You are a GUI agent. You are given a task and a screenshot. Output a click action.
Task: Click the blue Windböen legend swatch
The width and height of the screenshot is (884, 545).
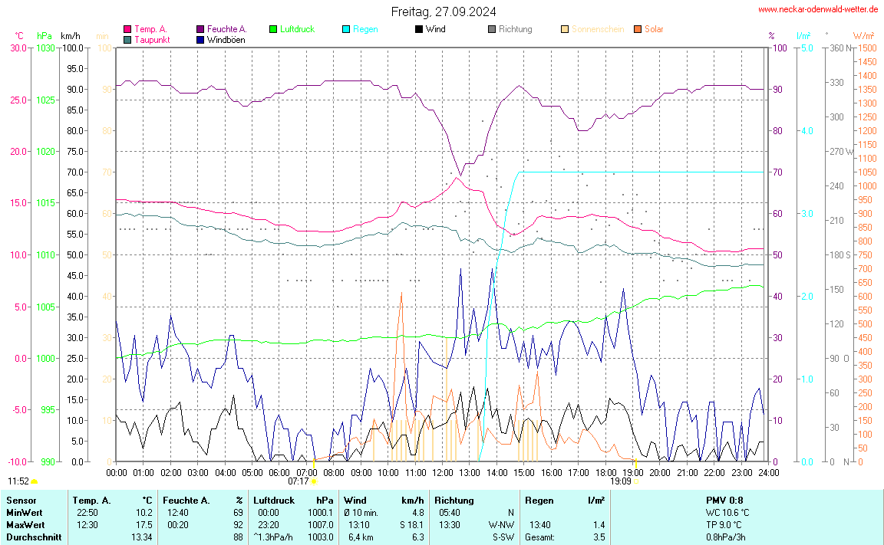click(200, 39)
